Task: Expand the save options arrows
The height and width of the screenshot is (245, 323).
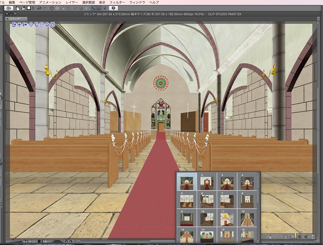Action: click(x=33, y=8)
